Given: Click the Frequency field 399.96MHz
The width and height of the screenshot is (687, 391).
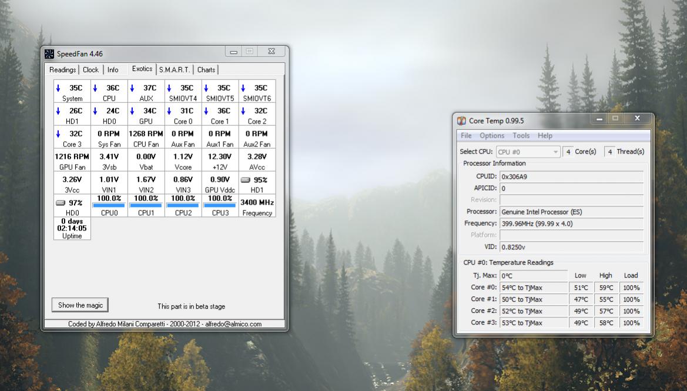Looking at the screenshot, I should pos(571,223).
